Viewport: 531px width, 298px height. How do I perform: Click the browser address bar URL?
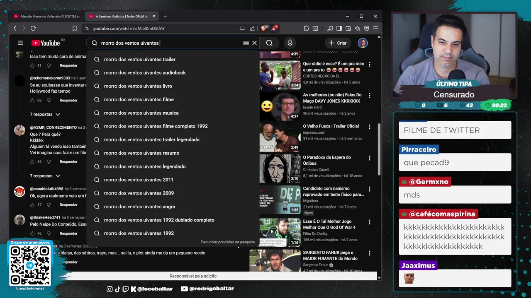(129, 28)
